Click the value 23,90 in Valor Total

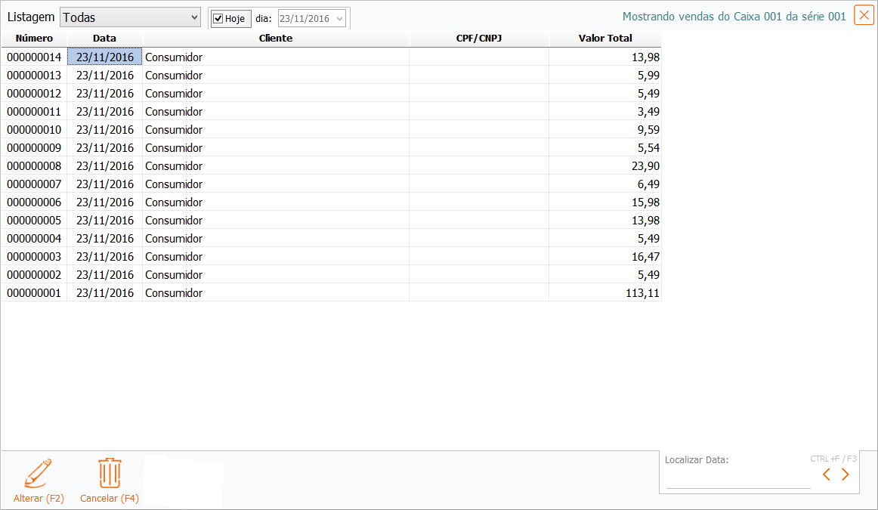645,165
